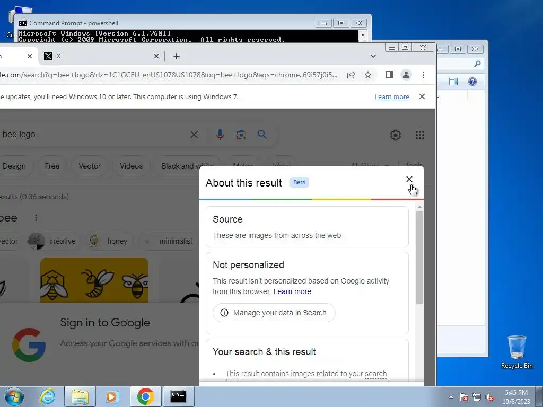Open the Windows Start menu
This screenshot has height=407, width=543.
pyautogui.click(x=14, y=396)
